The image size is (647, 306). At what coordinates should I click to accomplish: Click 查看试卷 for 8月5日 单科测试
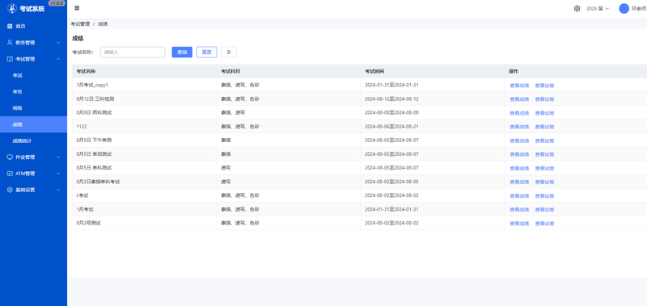pyautogui.click(x=544, y=169)
